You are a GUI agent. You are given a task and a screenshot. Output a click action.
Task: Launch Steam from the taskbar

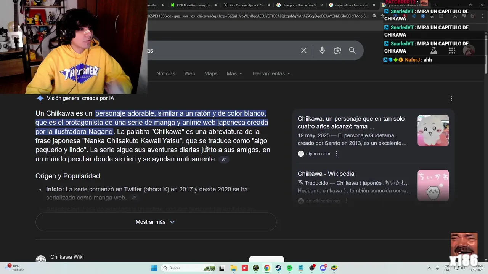[x=278, y=268]
